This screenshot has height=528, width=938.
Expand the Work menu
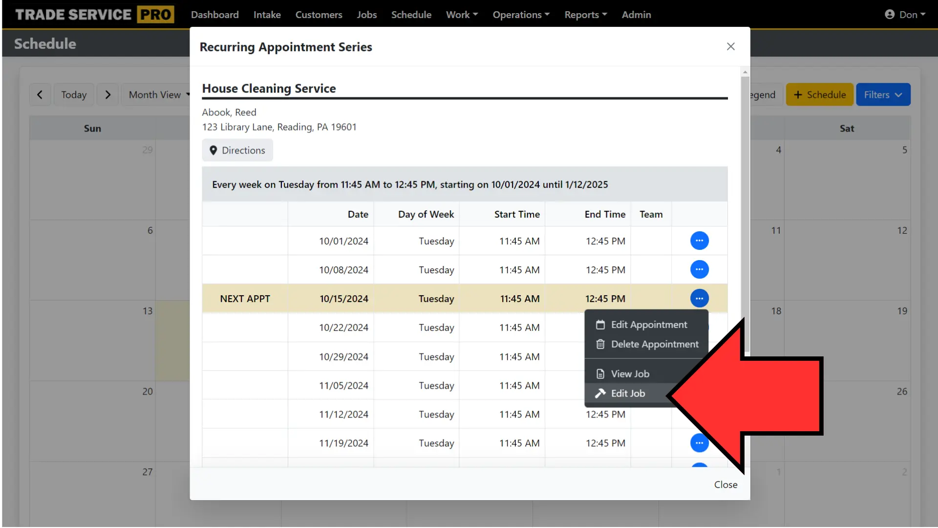coord(461,14)
